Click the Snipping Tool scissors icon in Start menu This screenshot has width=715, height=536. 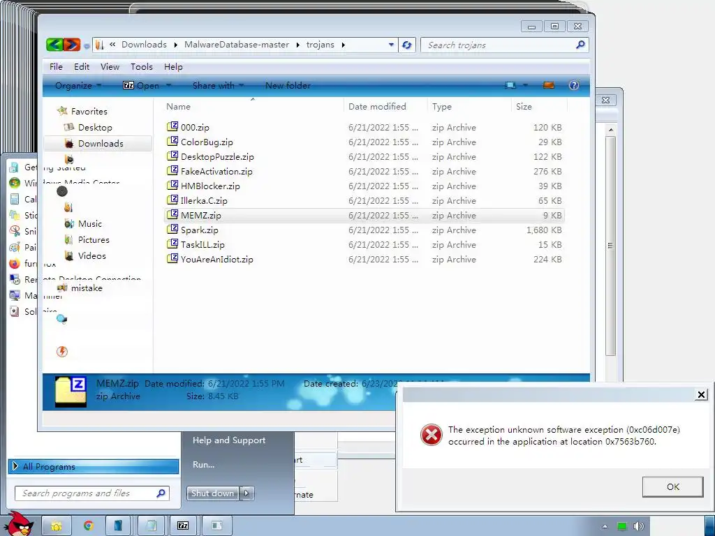15,231
